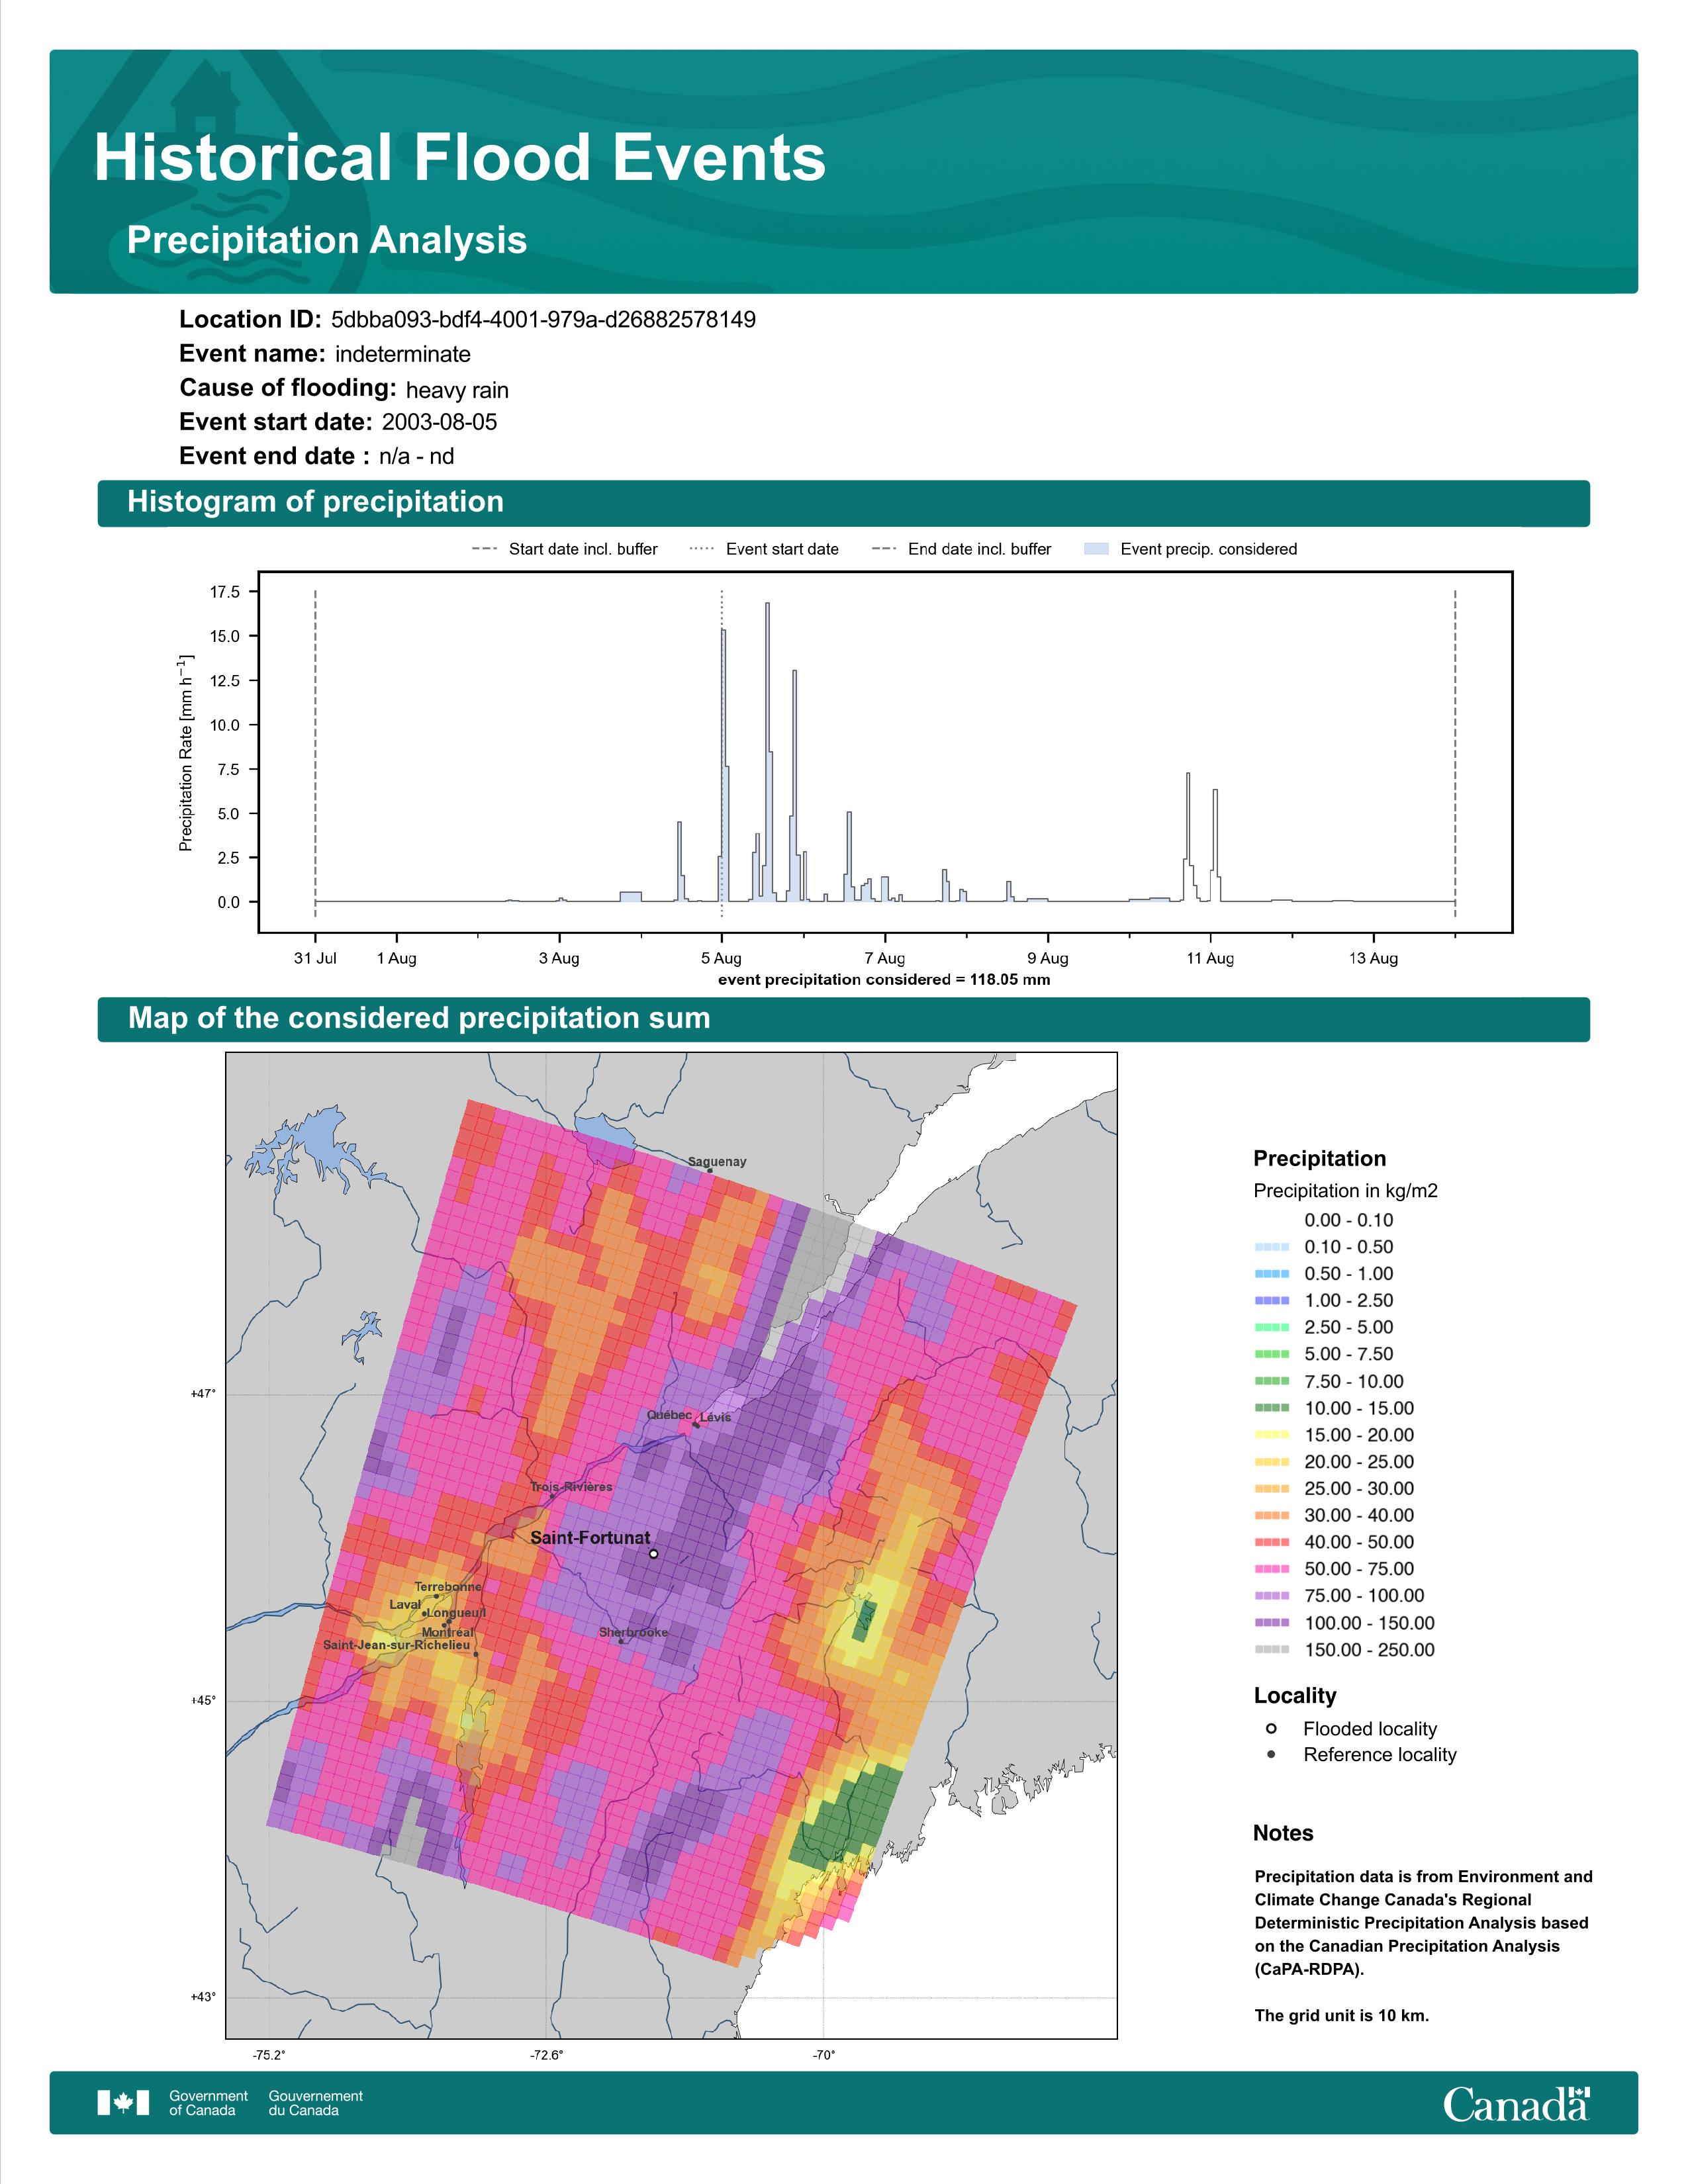Click the 50.00 - 75.00 legend swatch
The width and height of the screenshot is (1688, 2184).
(1271, 1570)
